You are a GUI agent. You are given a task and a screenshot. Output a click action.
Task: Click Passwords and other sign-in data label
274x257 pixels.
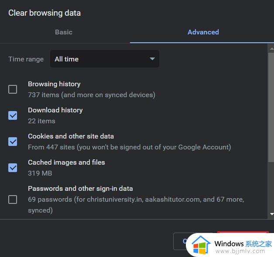point(80,189)
